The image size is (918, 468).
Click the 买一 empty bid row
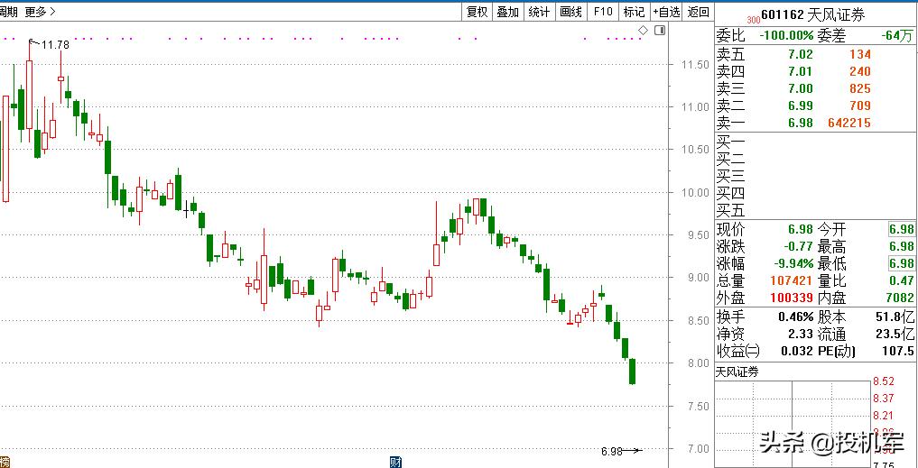point(815,141)
